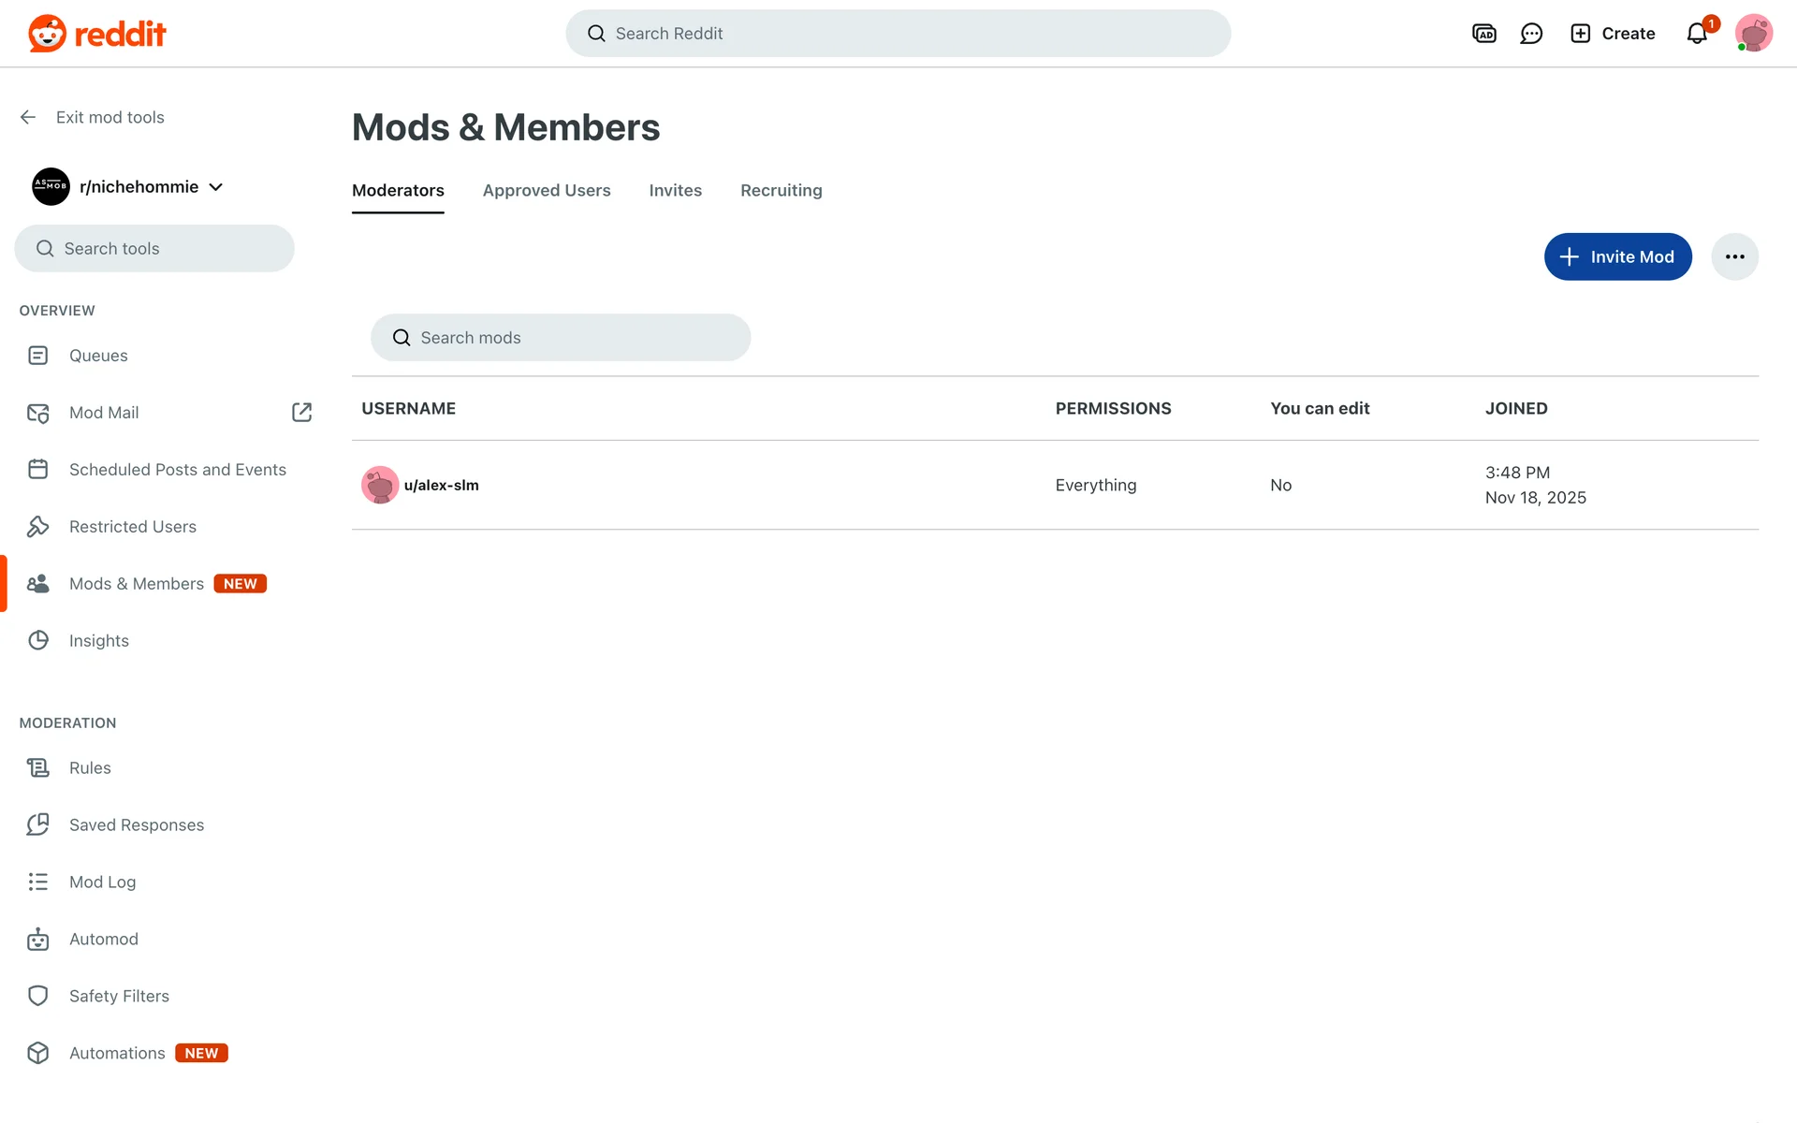Image resolution: width=1797 pixels, height=1123 pixels.
Task: Switch to the Approved Users tab
Action: coord(547,191)
